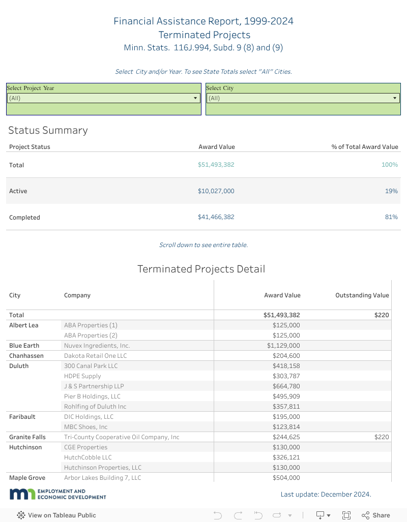
Task: Click the Tableau logo icon in footer
Action: 21,515
